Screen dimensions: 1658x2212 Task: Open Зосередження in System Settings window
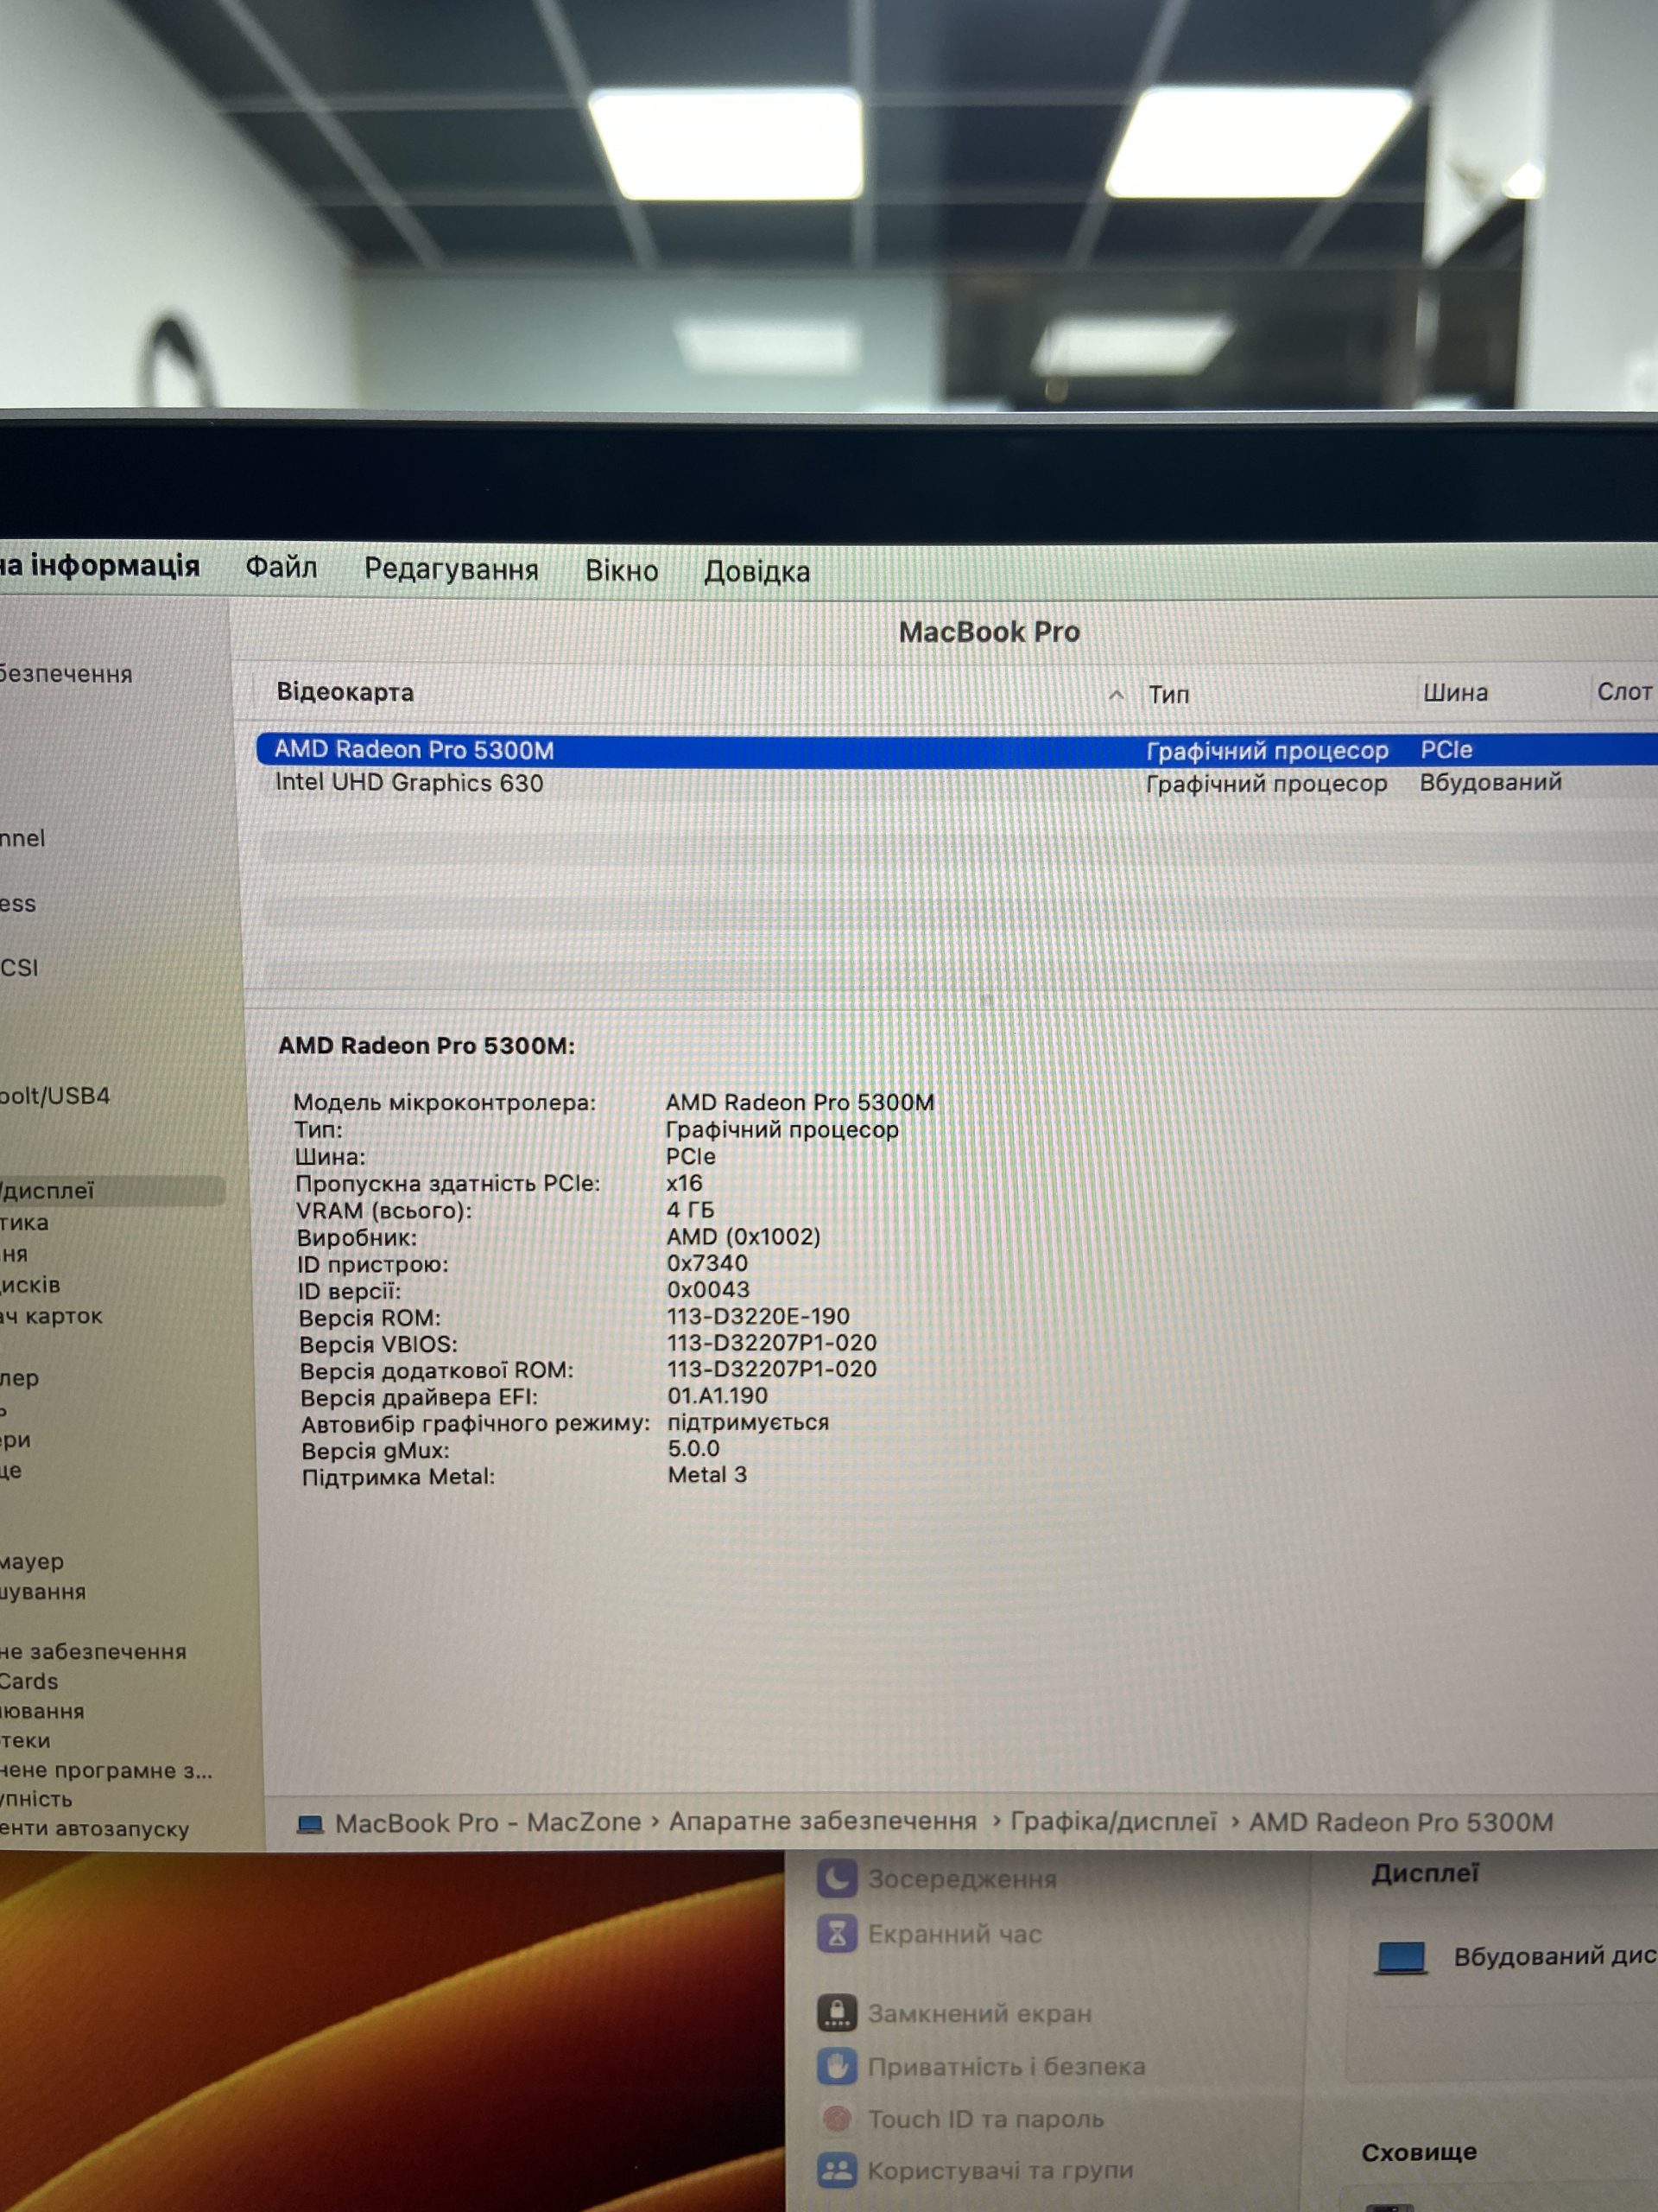coord(936,1879)
